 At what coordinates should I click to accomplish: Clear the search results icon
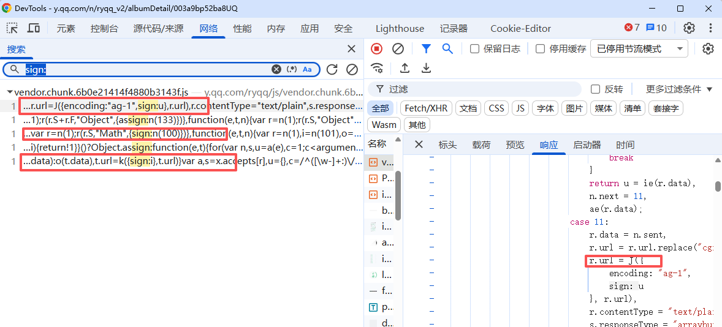click(352, 69)
